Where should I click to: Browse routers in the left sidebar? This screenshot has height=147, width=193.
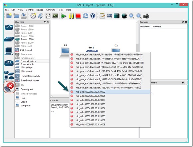9,27
